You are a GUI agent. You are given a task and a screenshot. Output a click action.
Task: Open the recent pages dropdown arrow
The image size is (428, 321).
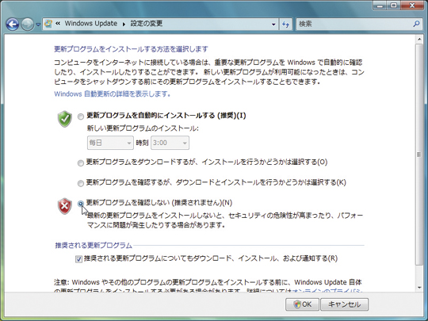[38, 25]
